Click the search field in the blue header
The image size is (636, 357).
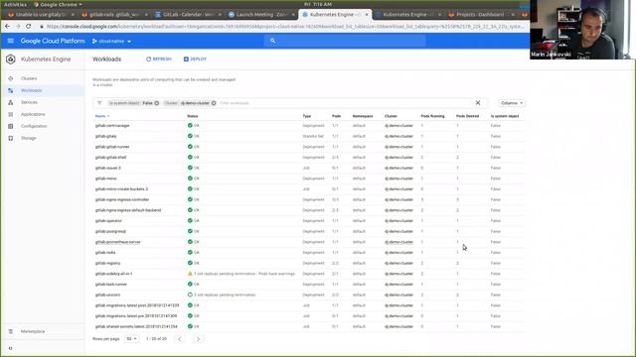tap(345, 41)
